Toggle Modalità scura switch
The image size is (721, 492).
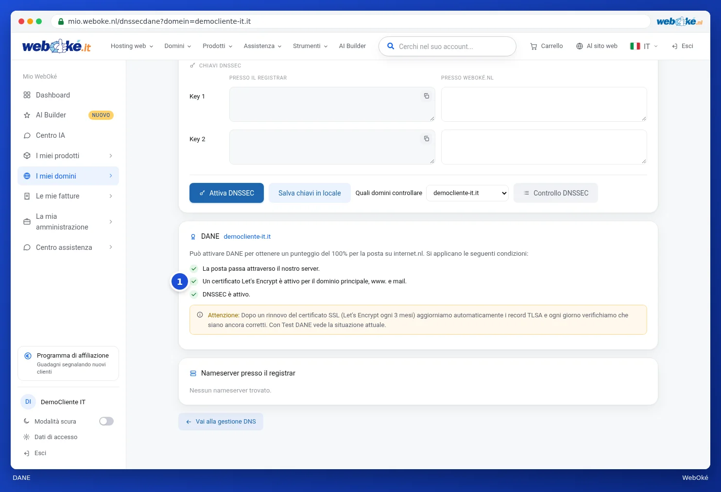click(x=106, y=421)
